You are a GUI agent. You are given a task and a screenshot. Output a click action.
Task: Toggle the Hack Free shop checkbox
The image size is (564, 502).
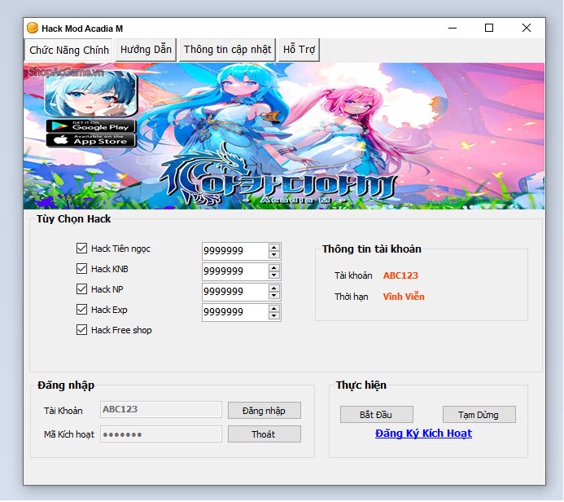81,330
